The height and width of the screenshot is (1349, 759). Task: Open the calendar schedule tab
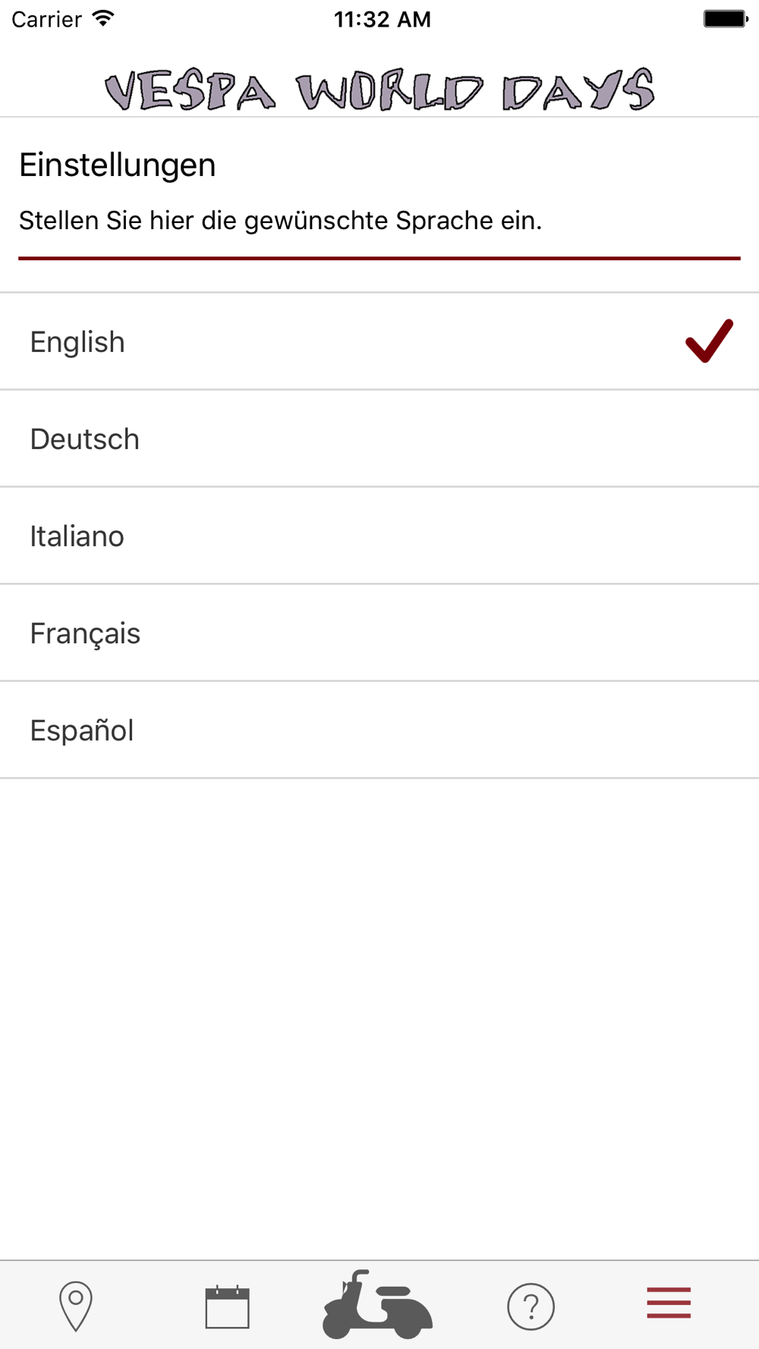[227, 1307]
